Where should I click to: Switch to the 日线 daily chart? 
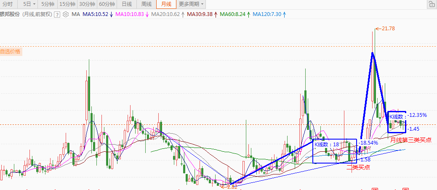tap(127, 4)
